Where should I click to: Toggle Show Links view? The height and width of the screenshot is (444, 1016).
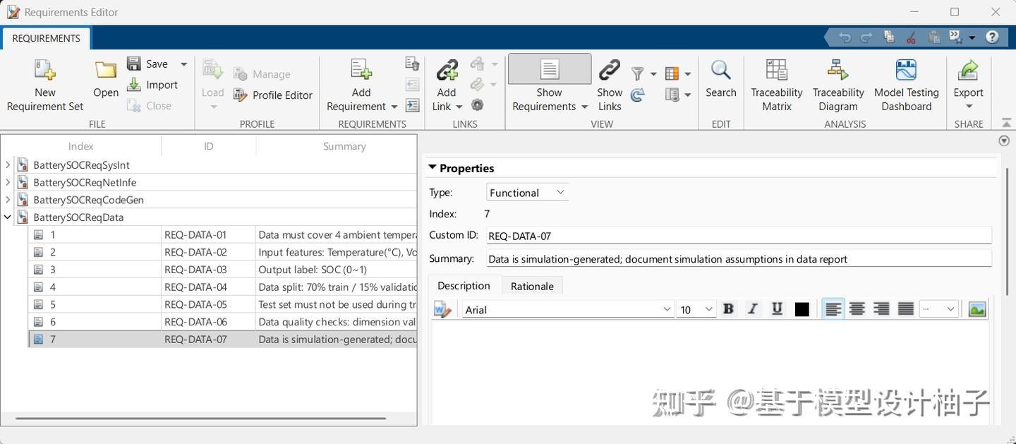tap(610, 84)
